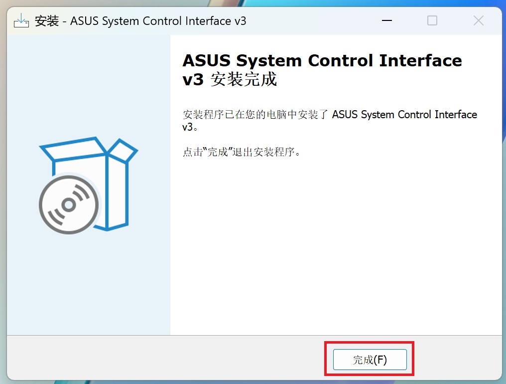Image resolution: width=506 pixels, height=384 pixels.
Task: Click the 点击“完成”退出安装程序 instruction text
Action: pos(242,152)
